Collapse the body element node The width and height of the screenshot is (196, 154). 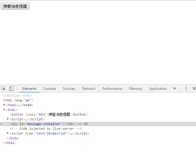[x=4, y=109]
